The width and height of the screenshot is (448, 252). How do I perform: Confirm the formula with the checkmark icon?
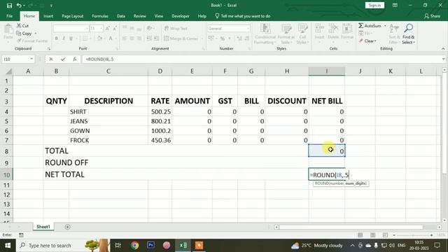click(x=63, y=59)
